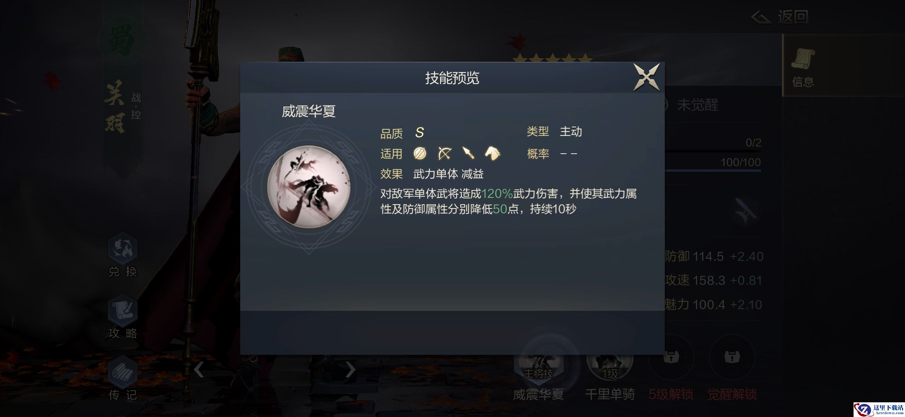Go to previous general with left arrow
Viewport: 905px width, 417px height.
pyautogui.click(x=199, y=370)
